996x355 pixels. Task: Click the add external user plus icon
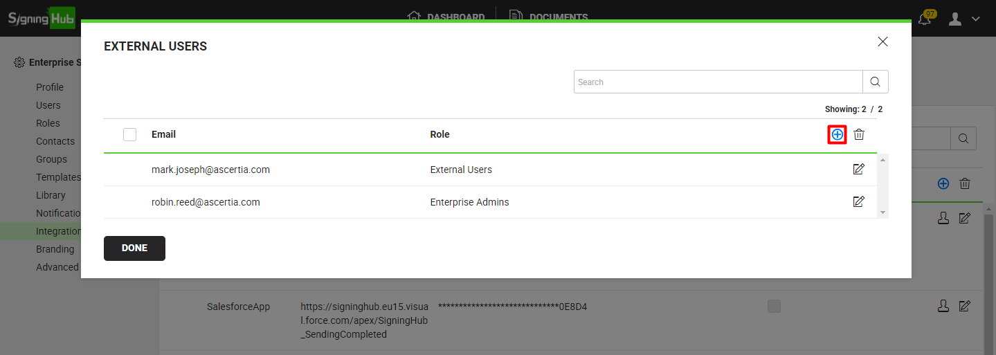pyautogui.click(x=837, y=134)
